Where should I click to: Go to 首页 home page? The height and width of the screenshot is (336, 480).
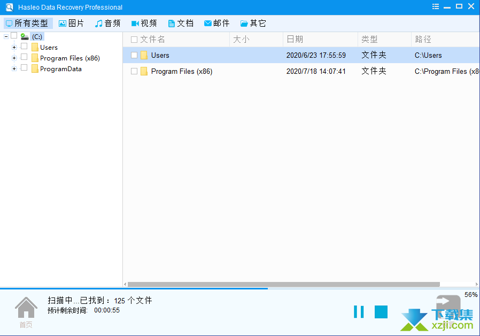tap(26, 312)
